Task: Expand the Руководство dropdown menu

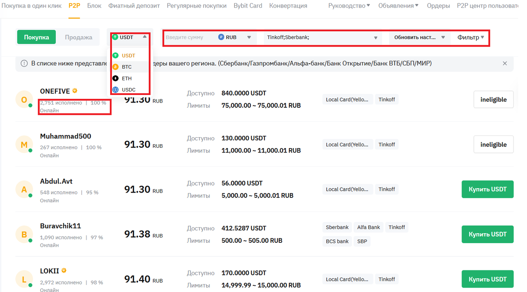Action: [x=349, y=6]
